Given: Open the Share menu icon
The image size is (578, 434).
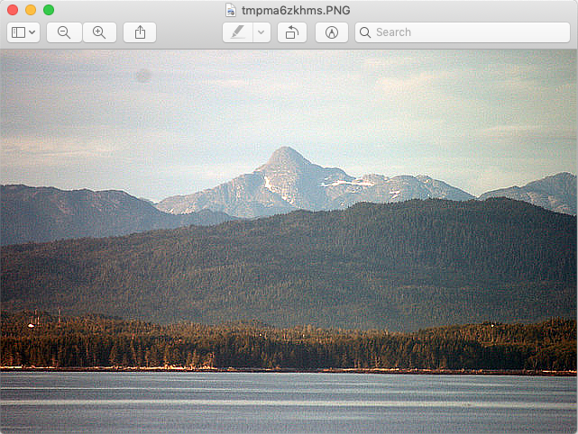Looking at the screenshot, I should point(140,32).
